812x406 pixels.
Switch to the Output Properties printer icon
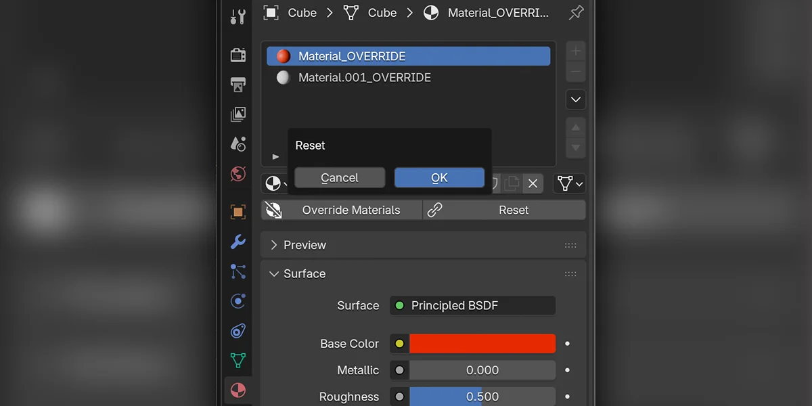pos(238,83)
